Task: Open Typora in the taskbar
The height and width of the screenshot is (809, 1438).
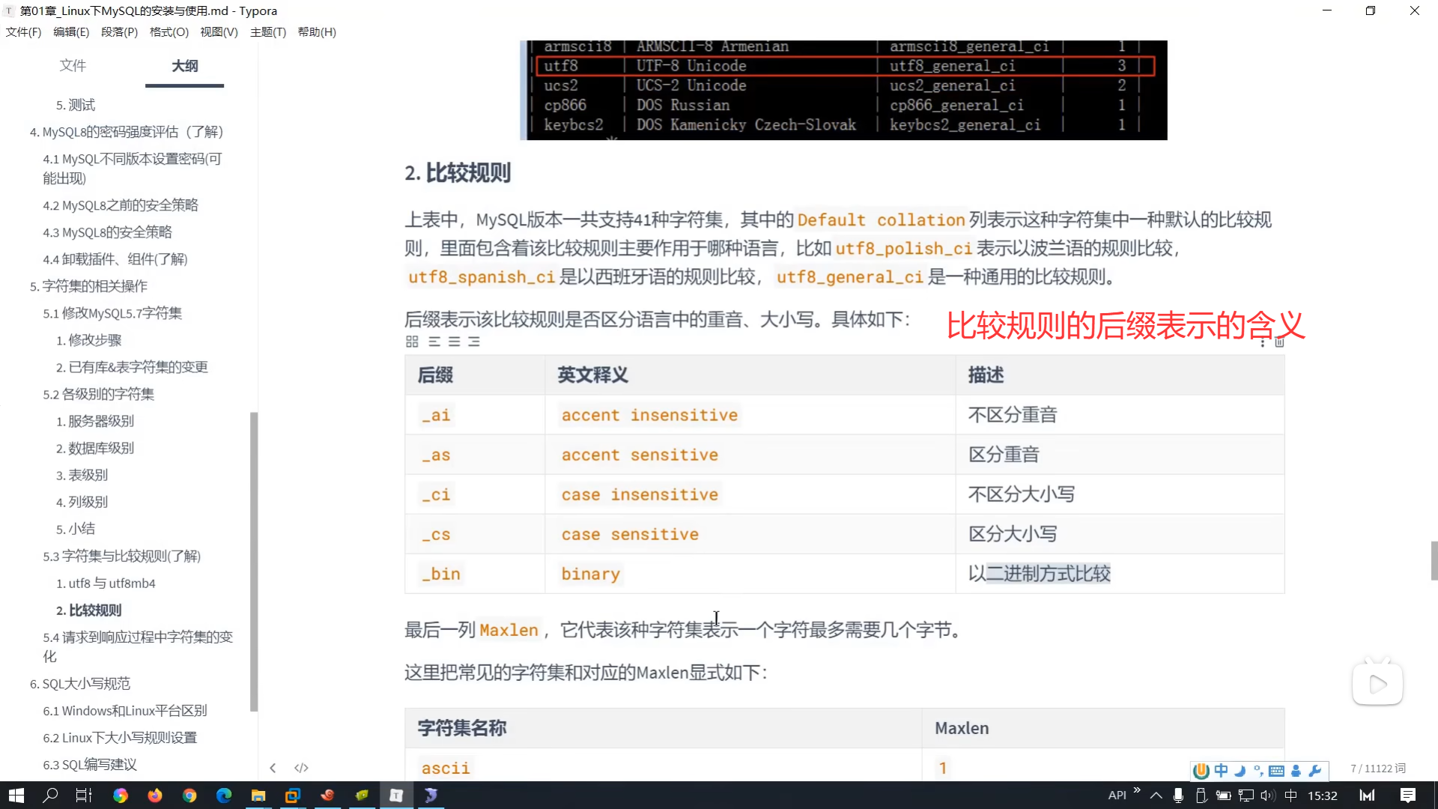Action: point(396,796)
